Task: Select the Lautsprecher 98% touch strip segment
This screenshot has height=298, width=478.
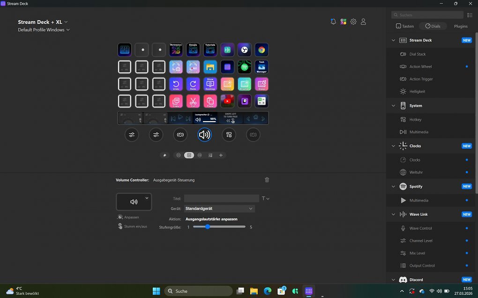Action: [x=205, y=118]
